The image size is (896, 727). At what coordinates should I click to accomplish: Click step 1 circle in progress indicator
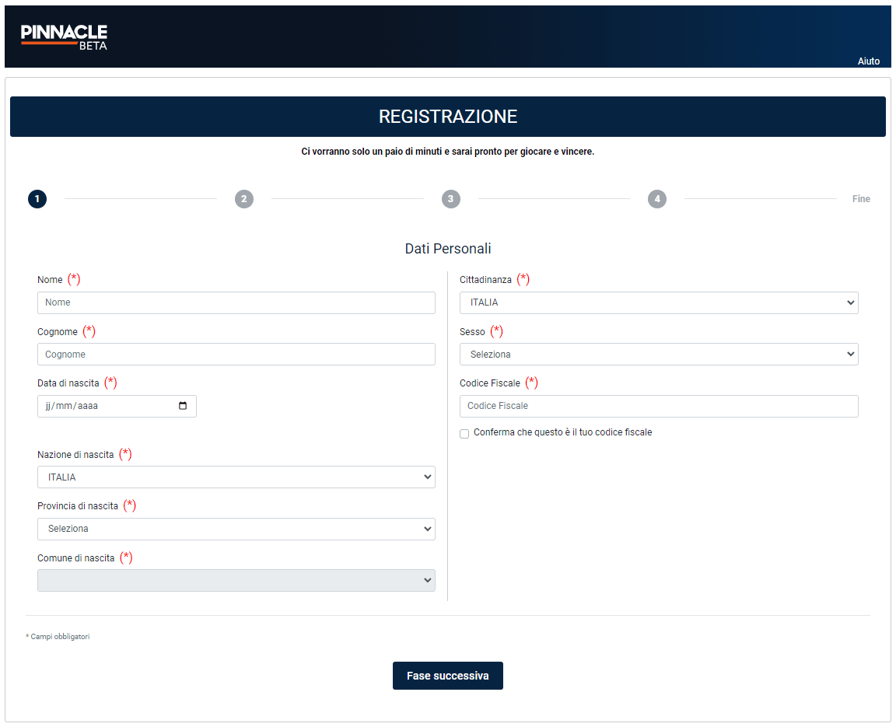point(37,199)
